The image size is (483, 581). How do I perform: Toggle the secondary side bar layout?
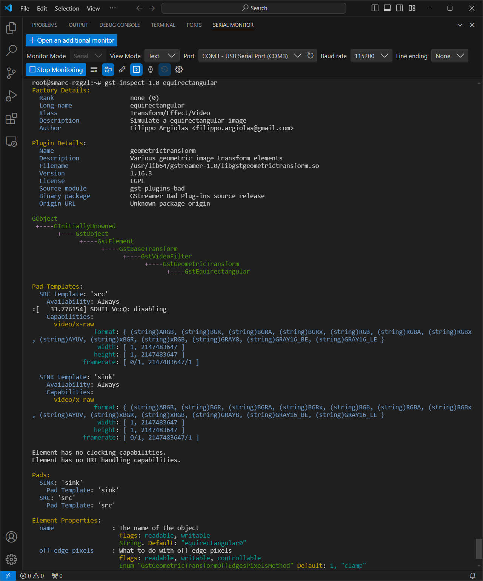[x=400, y=8]
